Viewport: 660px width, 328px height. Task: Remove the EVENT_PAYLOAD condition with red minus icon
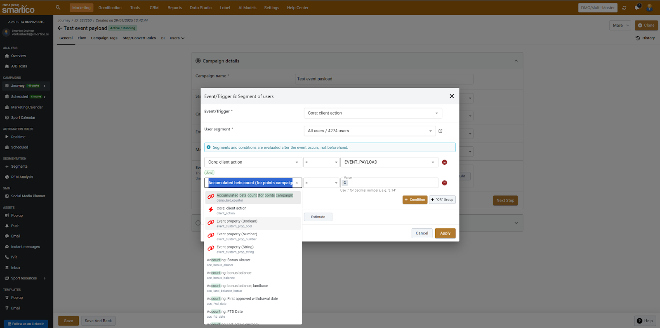(x=444, y=162)
